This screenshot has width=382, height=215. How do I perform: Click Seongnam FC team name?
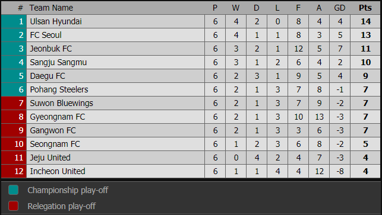[x=55, y=144]
